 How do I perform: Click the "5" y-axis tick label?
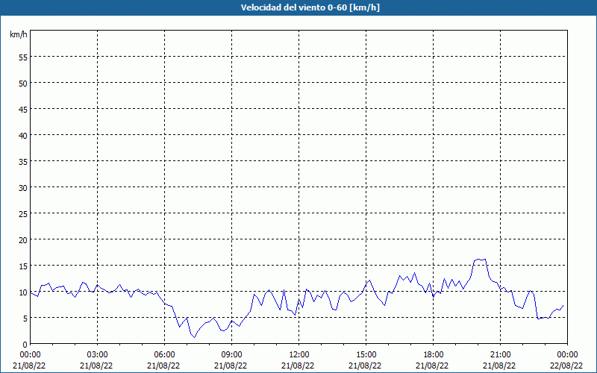[25, 319]
